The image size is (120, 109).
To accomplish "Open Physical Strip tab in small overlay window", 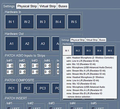I will (x=78, y=40).
